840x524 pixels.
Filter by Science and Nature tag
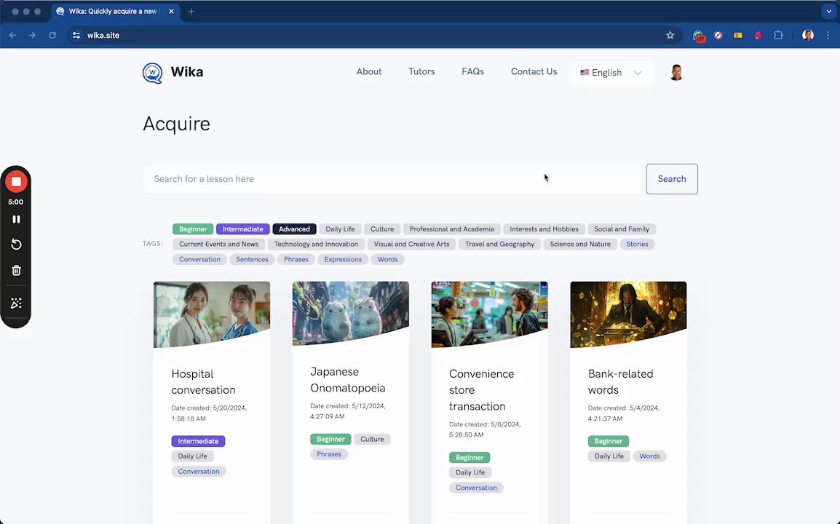pos(580,244)
